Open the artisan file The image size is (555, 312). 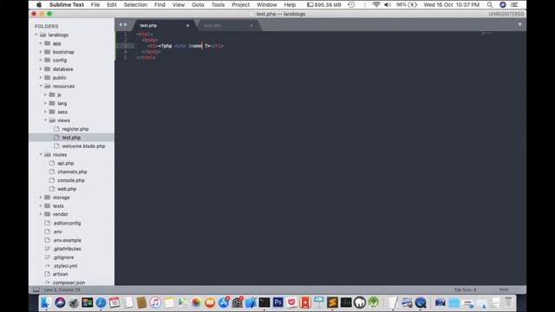pyautogui.click(x=60, y=274)
